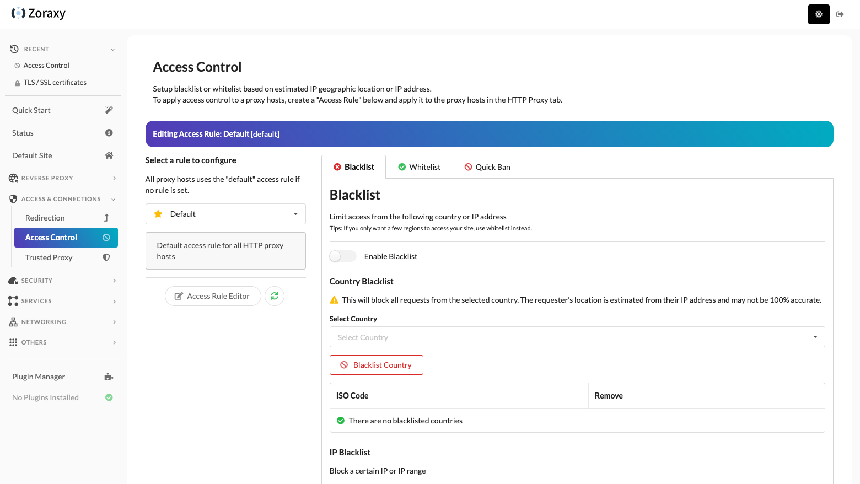Click the yellow star in rule dropdown
Viewport: 860px width, 484px height.
[158, 214]
